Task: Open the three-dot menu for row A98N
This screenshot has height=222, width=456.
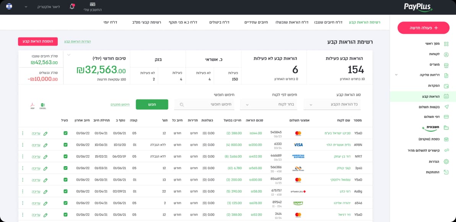Action: click(23, 145)
